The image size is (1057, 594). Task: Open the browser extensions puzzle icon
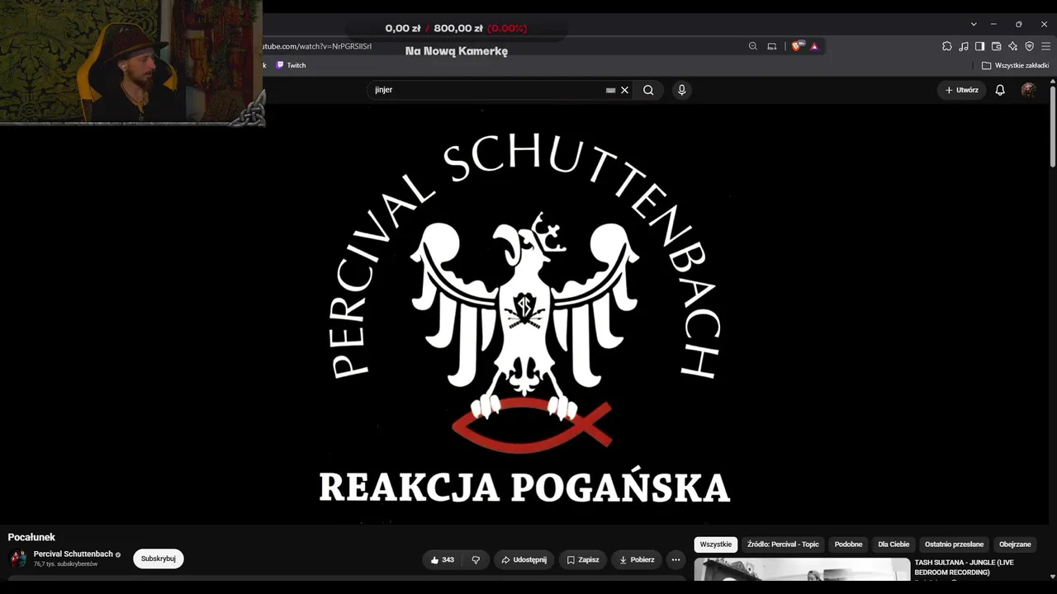pos(947,46)
